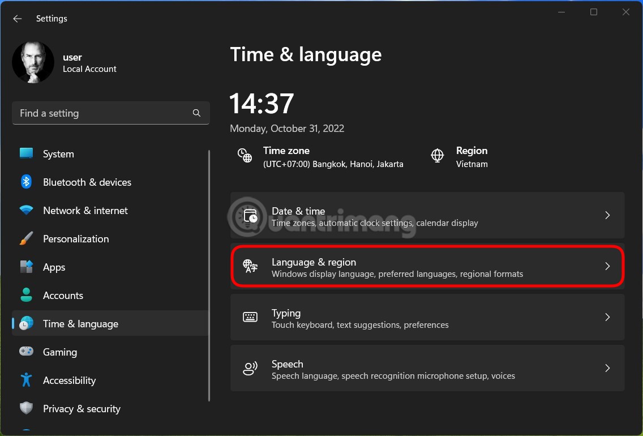The height and width of the screenshot is (436, 643).
Task: Click the Speech voice icon
Action: click(250, 368)
